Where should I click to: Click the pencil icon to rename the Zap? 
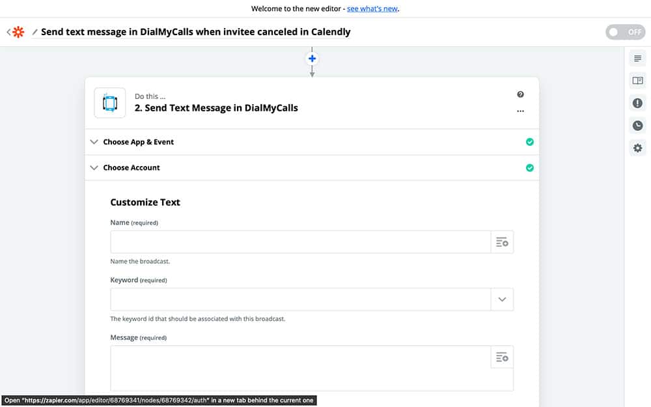click(35, 32)
